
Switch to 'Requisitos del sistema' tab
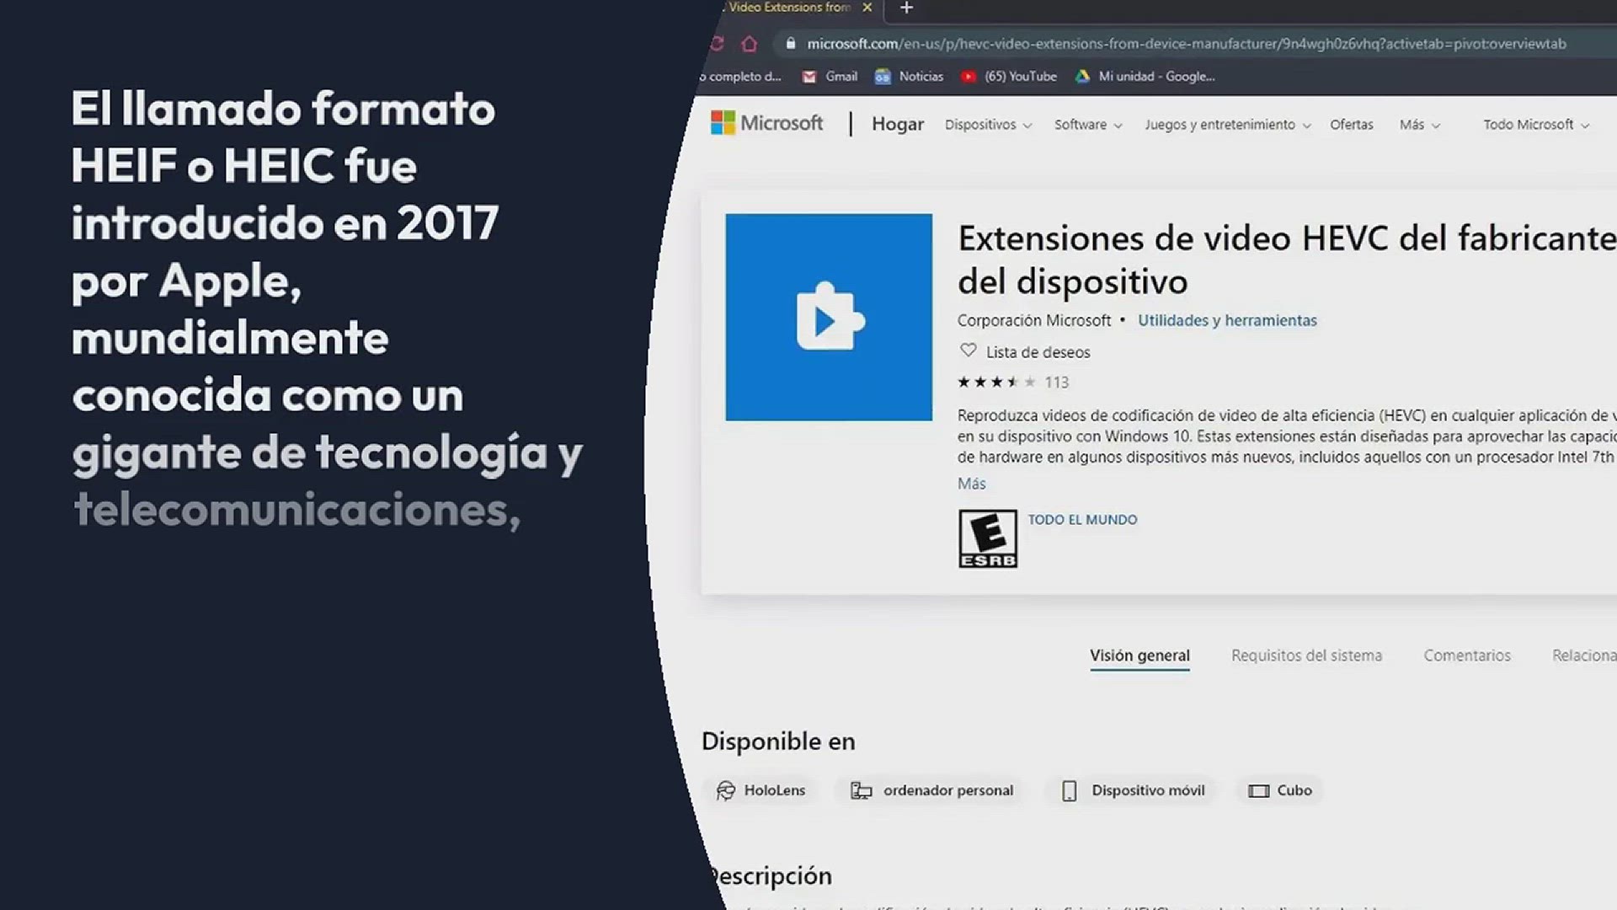coord(1306,656)
